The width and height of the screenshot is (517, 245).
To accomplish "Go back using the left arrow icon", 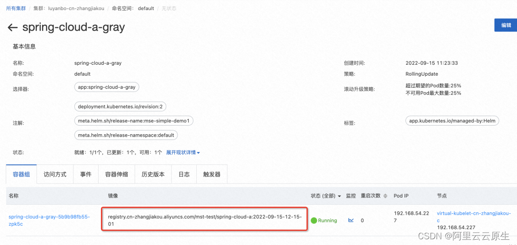I will click(12, 27).
